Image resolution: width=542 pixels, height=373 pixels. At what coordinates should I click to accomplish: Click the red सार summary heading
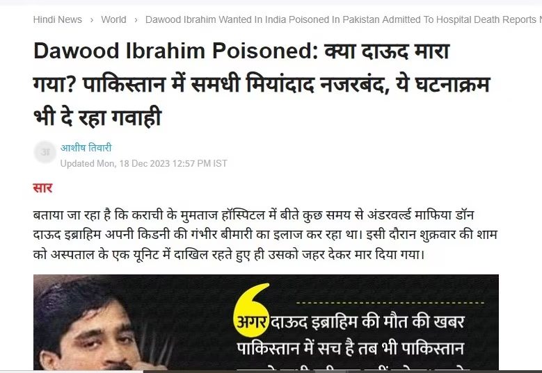coord(42,188)
